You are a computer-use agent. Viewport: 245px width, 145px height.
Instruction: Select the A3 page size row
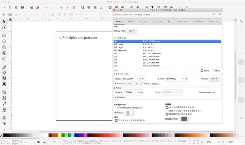[167, 63]
